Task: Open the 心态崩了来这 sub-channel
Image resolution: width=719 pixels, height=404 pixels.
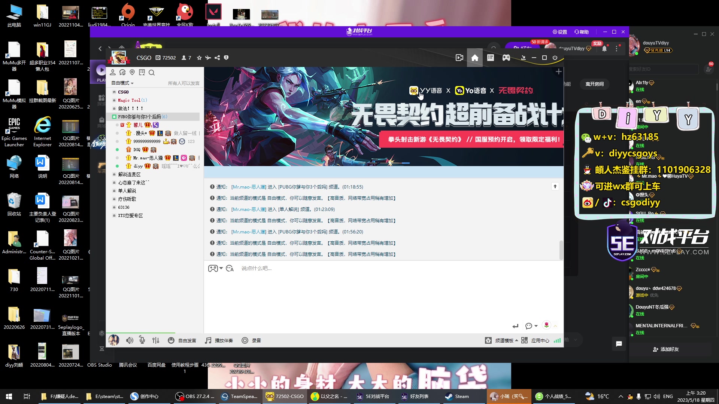Action: [133, 183]
